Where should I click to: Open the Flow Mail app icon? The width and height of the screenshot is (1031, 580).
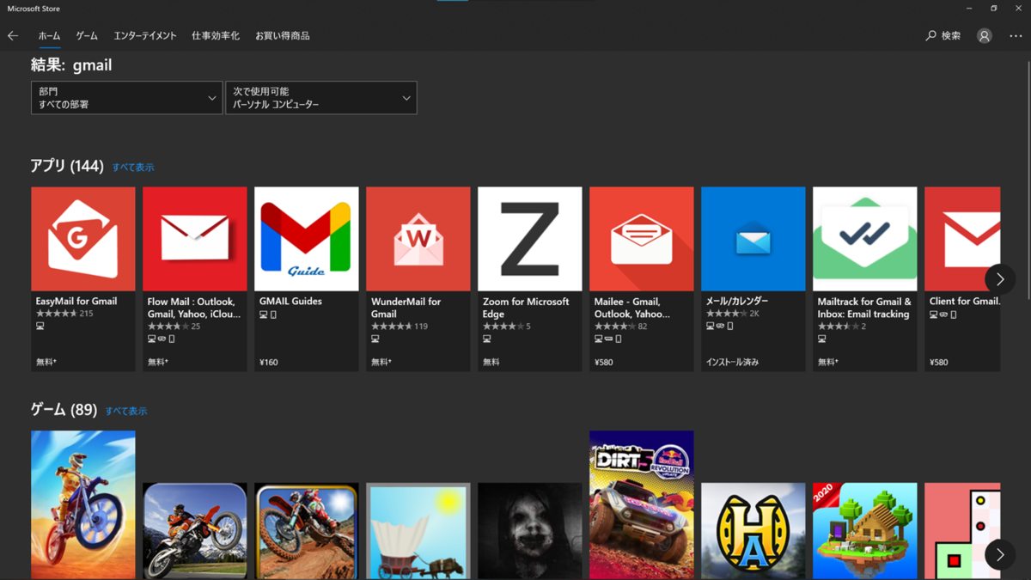[x=195, y=239]
